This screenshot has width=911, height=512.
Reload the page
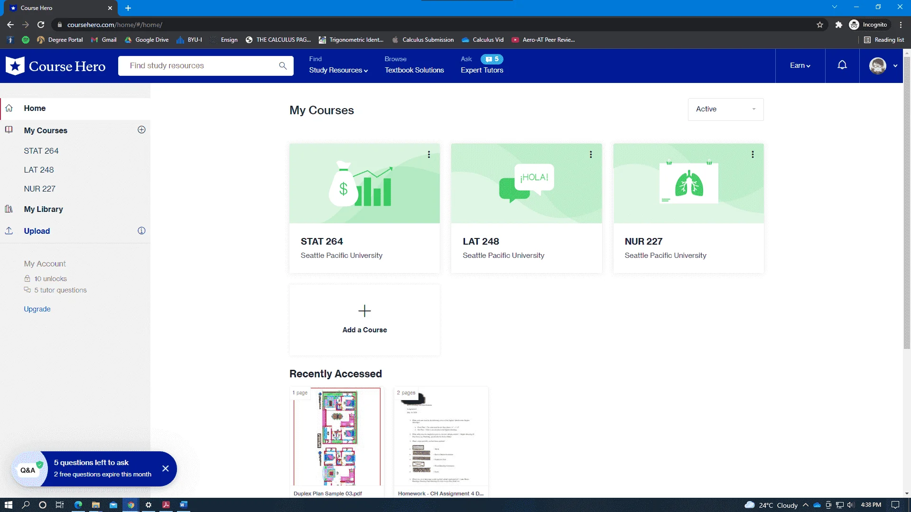[x=41, y=25]
